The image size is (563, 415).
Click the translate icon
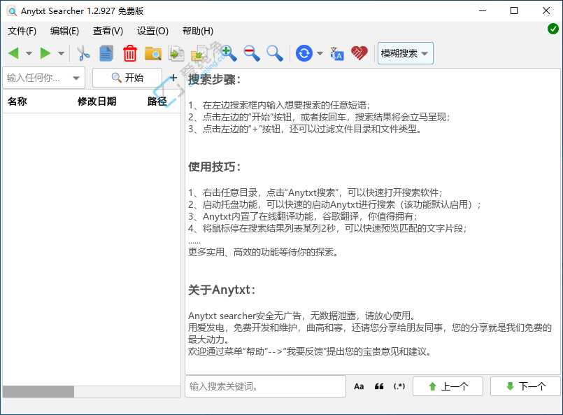(x=337, y=53)
